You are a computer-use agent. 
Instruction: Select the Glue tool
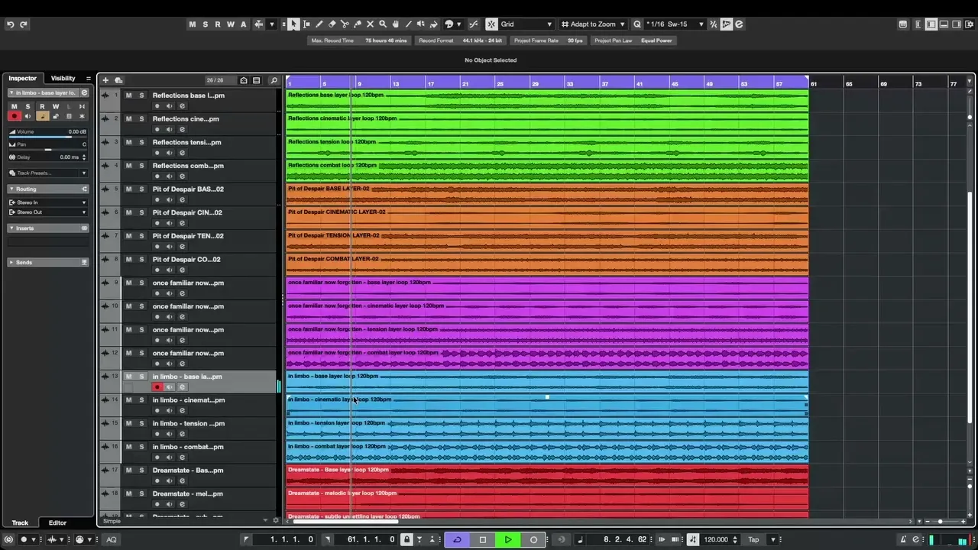click(x=358, y=24)
